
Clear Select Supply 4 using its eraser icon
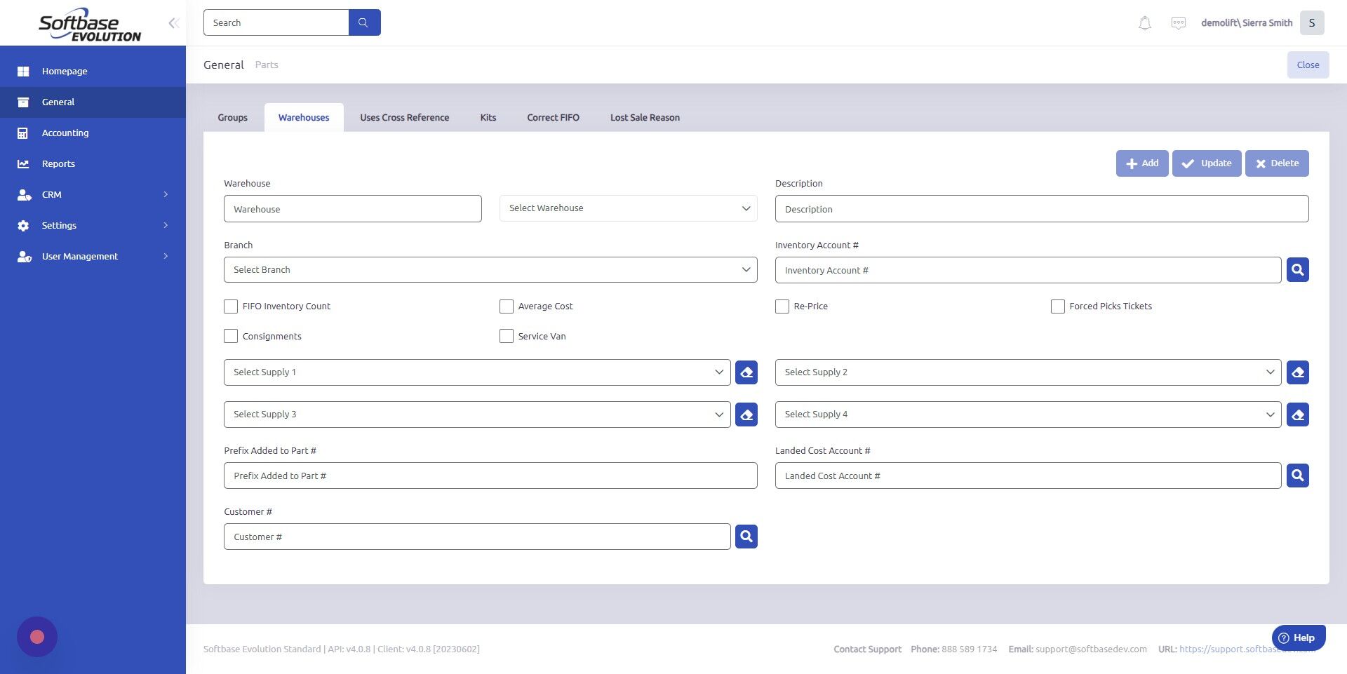(1297, 414)
